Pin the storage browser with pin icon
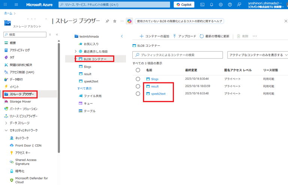The image size is (288, 185). [x=108, y=21]
